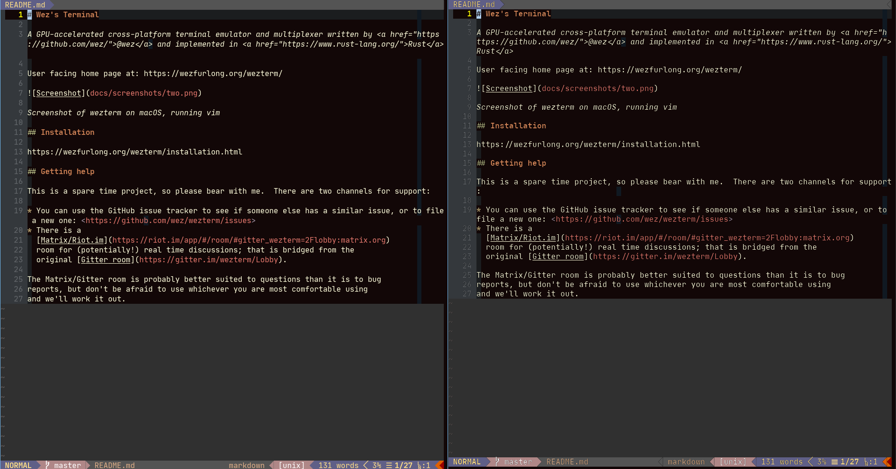Image resolution: width=896 pixels, height=469 pixels.
Task: Click the Getting help heading in the right window
Action: [518, 163]
